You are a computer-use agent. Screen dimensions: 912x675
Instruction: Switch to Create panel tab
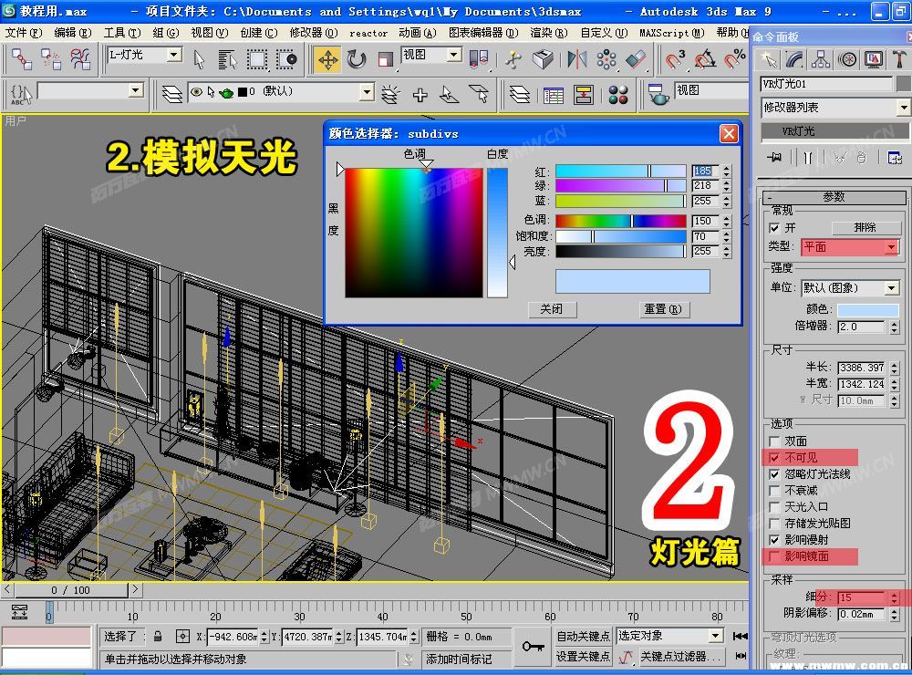[x=769, y=59]
